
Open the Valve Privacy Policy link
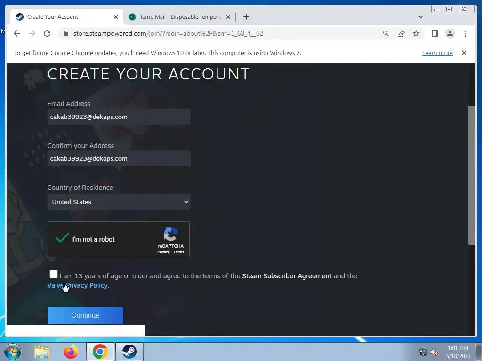tap(78, 285)
